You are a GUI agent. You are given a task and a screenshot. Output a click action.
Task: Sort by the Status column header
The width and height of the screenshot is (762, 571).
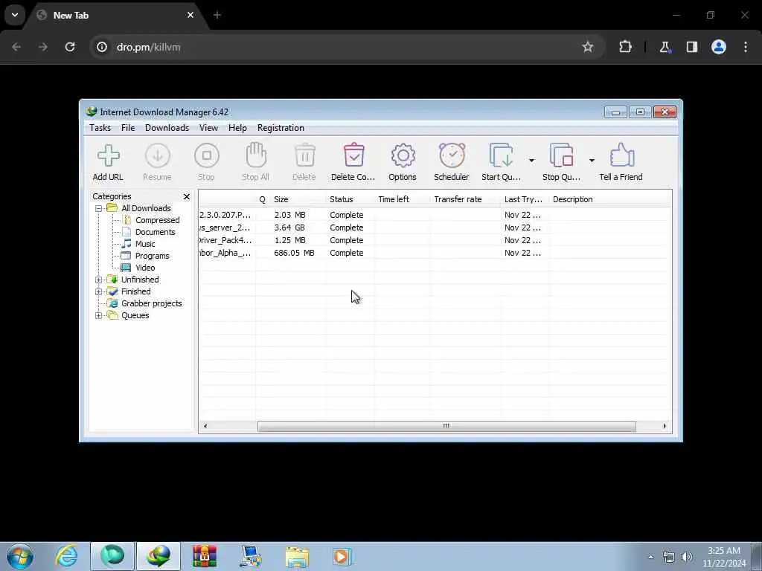pos(350,199)
